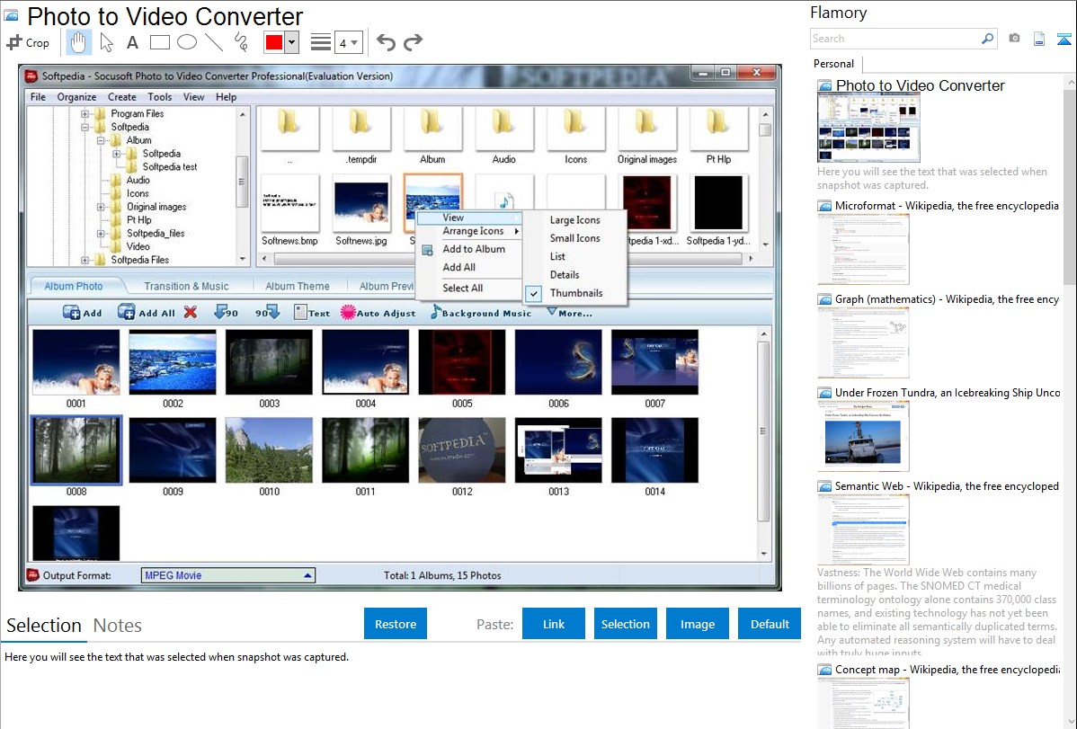Viewport: 1077px width, 729px height.
Task: Open the line width 4 dropdown
Action: pos(349,43)
